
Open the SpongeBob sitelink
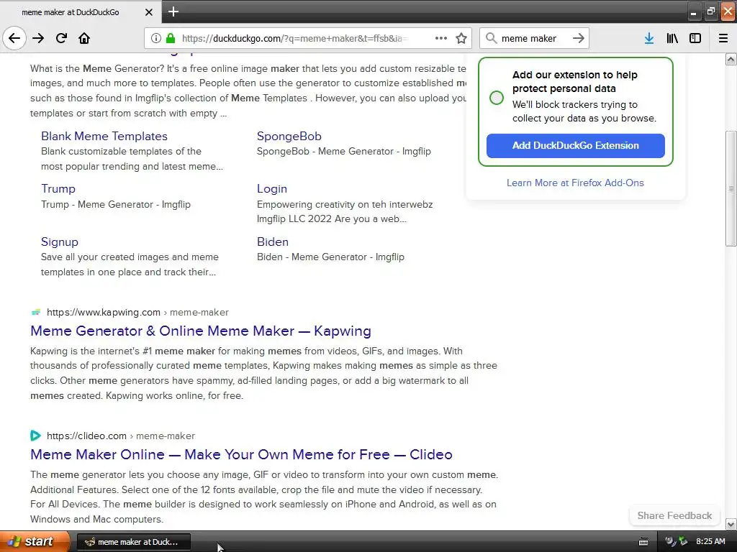click(289, 136)
